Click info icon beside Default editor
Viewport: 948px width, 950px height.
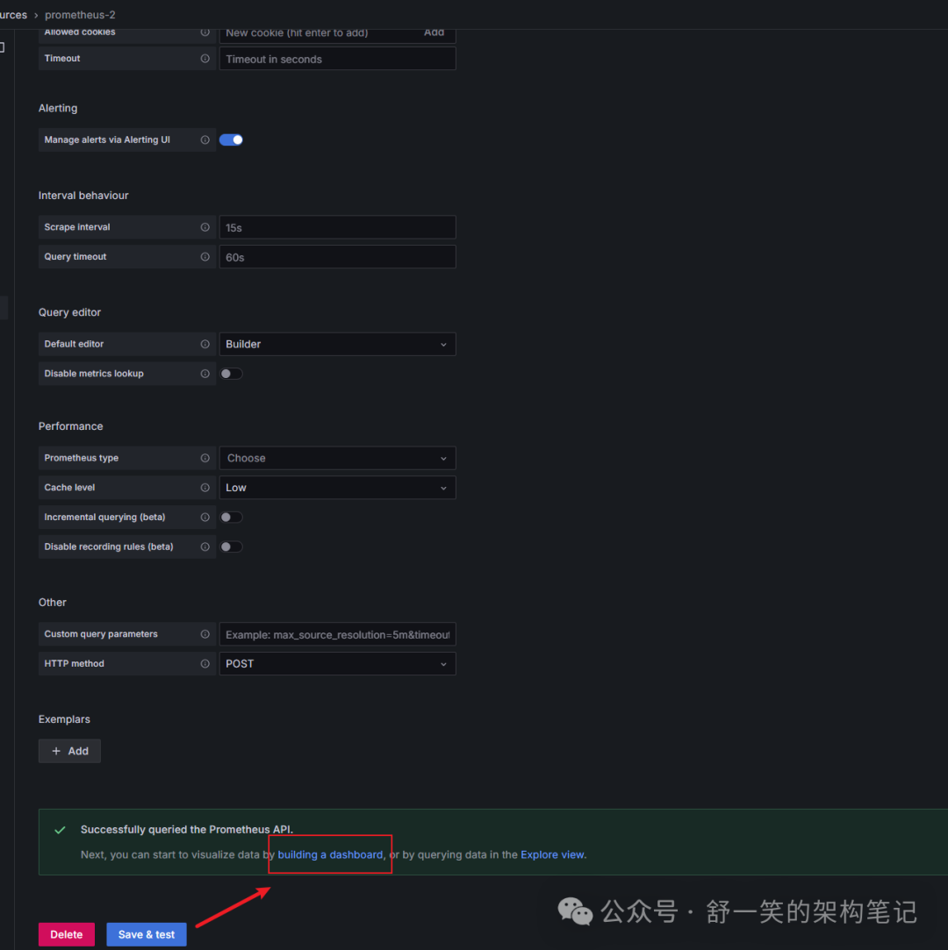tap(205, 344)
